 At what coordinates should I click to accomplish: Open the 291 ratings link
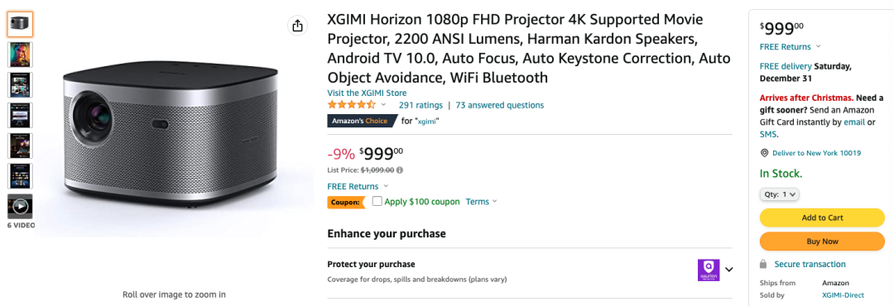click(421, 105)
